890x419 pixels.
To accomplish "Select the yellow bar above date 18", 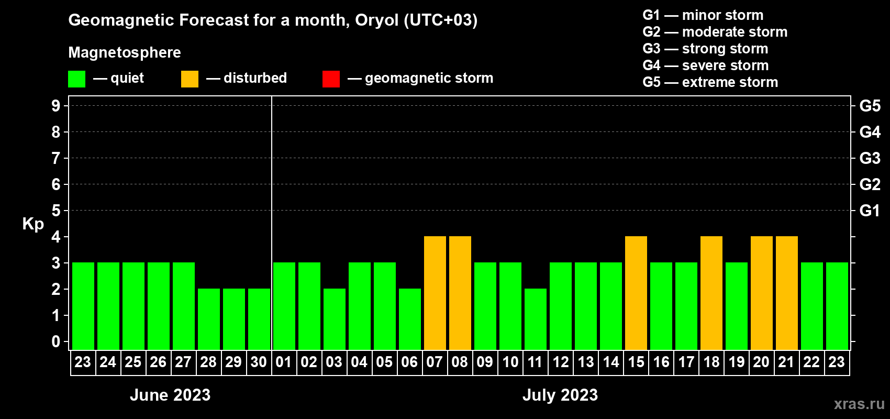I will pos(711,293).
